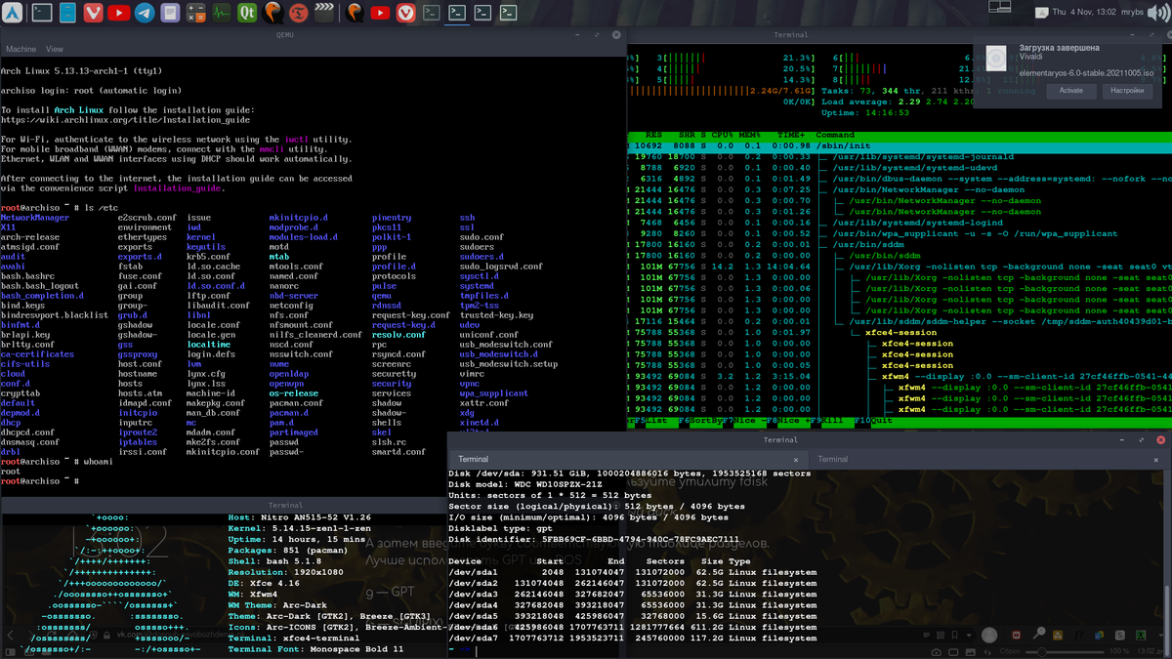Launch the clapperboard video app
This screenshot has height=659, width=1172.
pyautogui.click(x=324, y=13)
